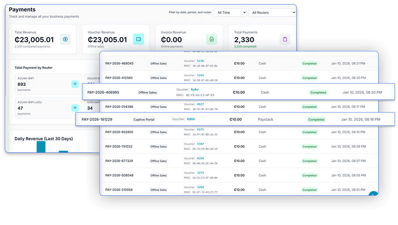The width and height of the screenshot is (398, 225).
Task: Expand the date period filter chevron
Action: (x=244, y=12)
